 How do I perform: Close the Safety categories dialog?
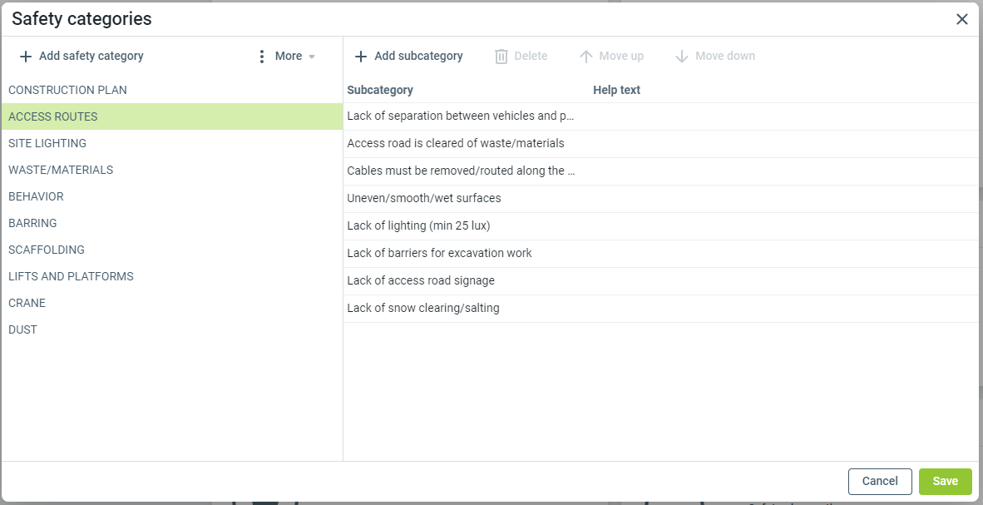pyautogui.click(x=962, y=19)
